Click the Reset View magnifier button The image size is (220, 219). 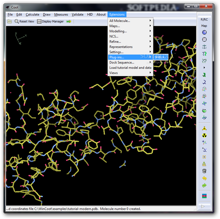(x=24, y=21)
